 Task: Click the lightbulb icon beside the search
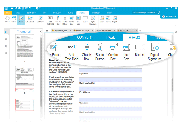[x=159, y=13]
